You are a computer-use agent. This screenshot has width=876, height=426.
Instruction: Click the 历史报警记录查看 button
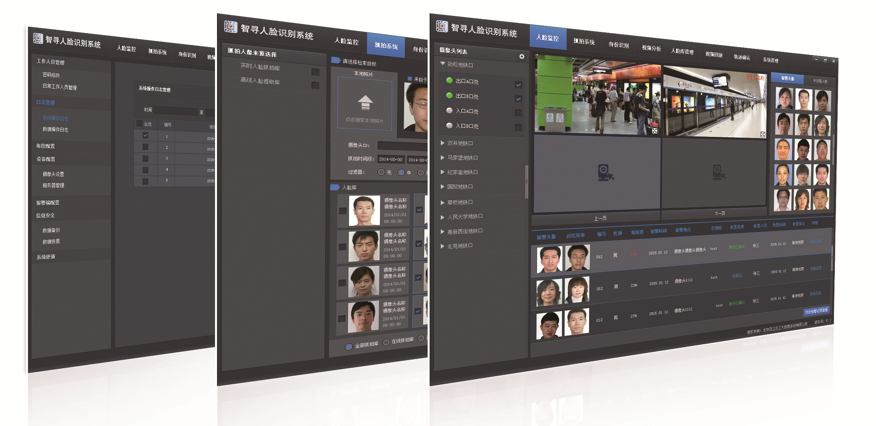(x=816, y=312)
